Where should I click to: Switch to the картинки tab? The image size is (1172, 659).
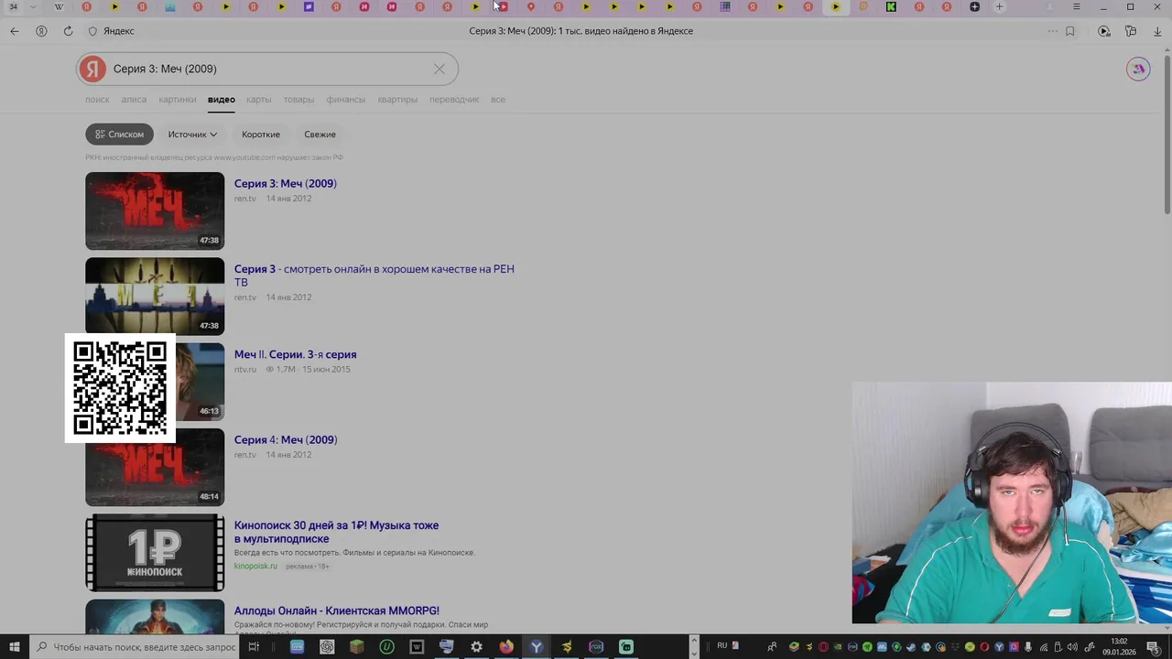tap(177, 100)
